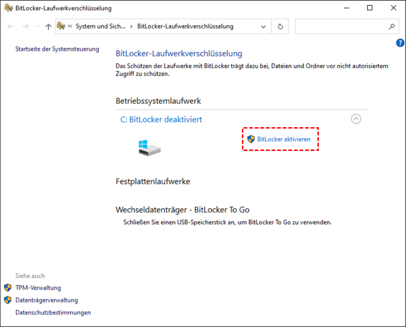
Task: Click the Betriebssystemlaufwerk heading
Action: pos(158,101)
